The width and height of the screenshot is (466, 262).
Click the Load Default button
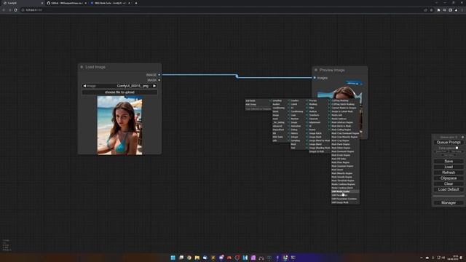pos(449,189)
